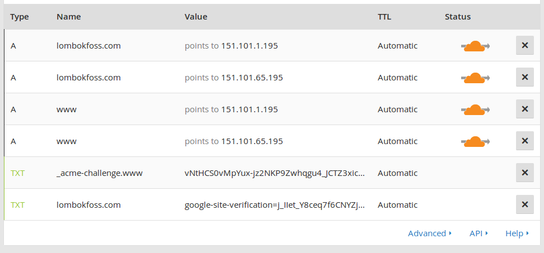Open the Help link

517,233
